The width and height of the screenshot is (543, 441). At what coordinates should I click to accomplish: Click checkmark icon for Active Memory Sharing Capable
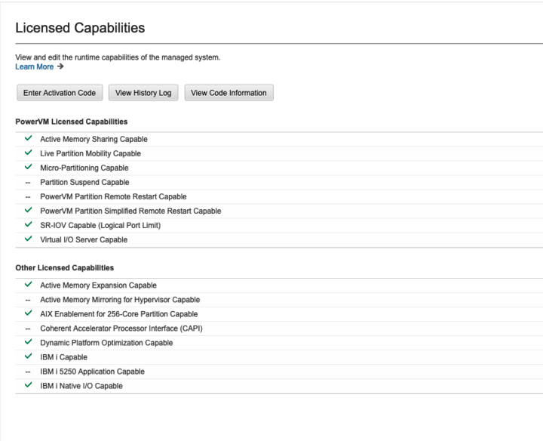point(29,138)
